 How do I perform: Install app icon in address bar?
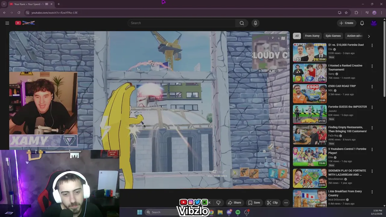(x=340, y=13)
